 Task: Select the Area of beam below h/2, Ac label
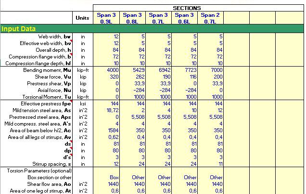40,131
